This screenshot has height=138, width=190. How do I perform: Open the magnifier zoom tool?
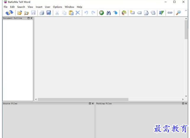pos(178,13)
